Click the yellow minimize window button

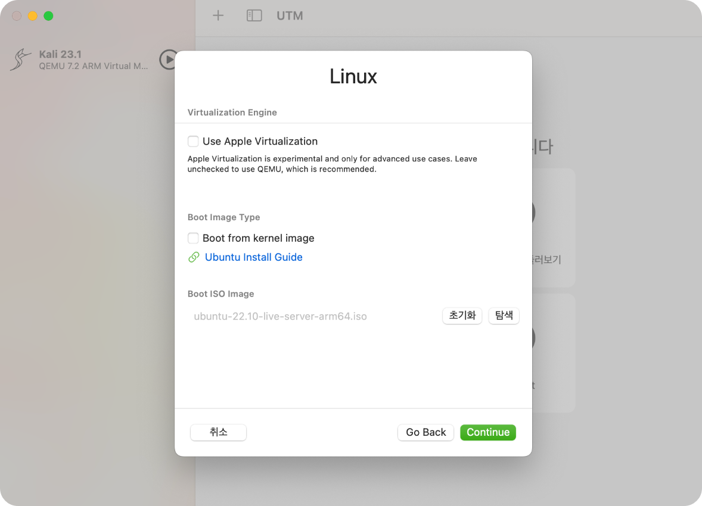(x=32, y=16)
